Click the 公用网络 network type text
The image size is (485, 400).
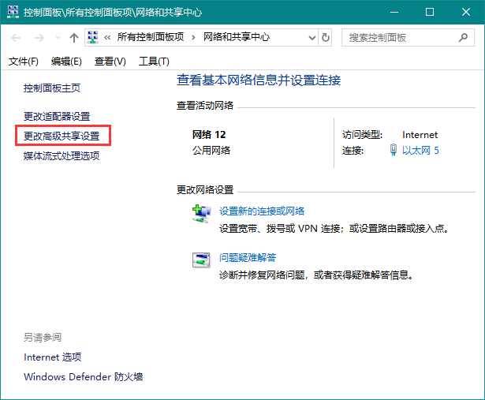pos(211,151)
